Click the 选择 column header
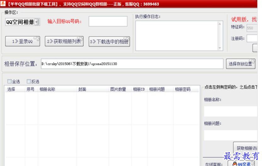The height and width of the screenshot is (166, 262). pyautogui.click(x=15, y=89)
